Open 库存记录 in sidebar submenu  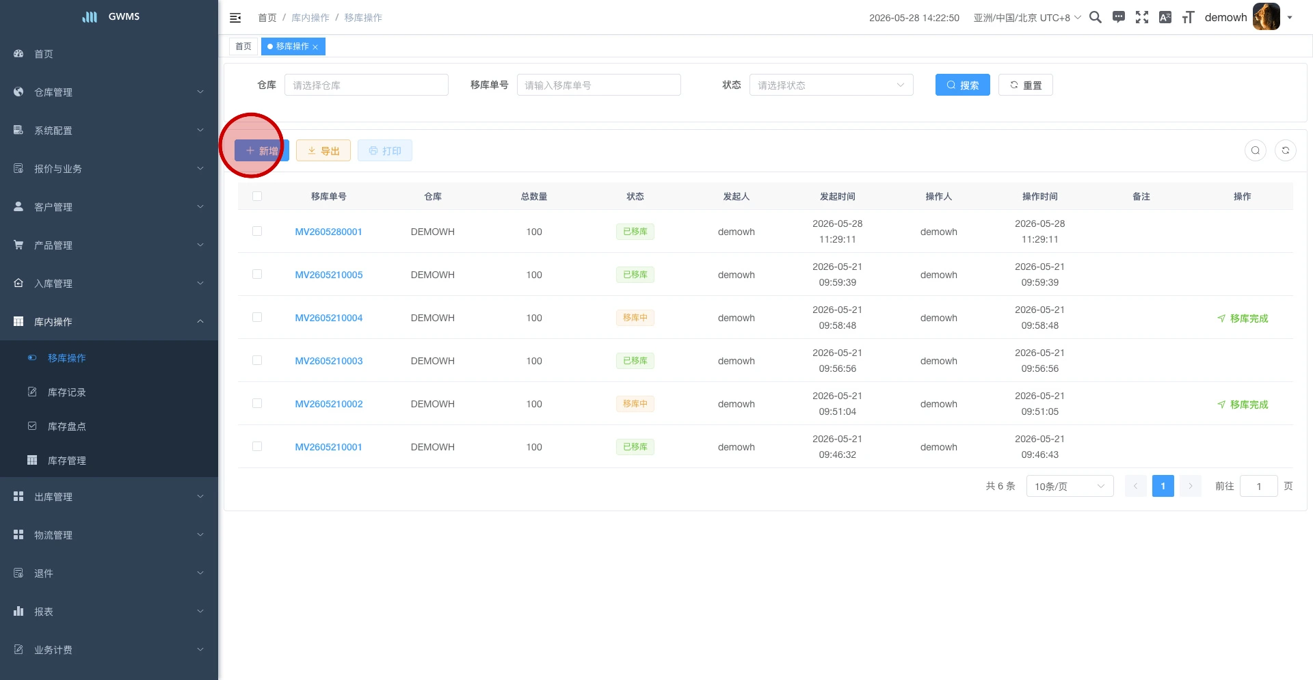click(109, 392)
